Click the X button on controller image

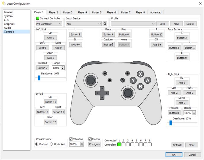141,74
